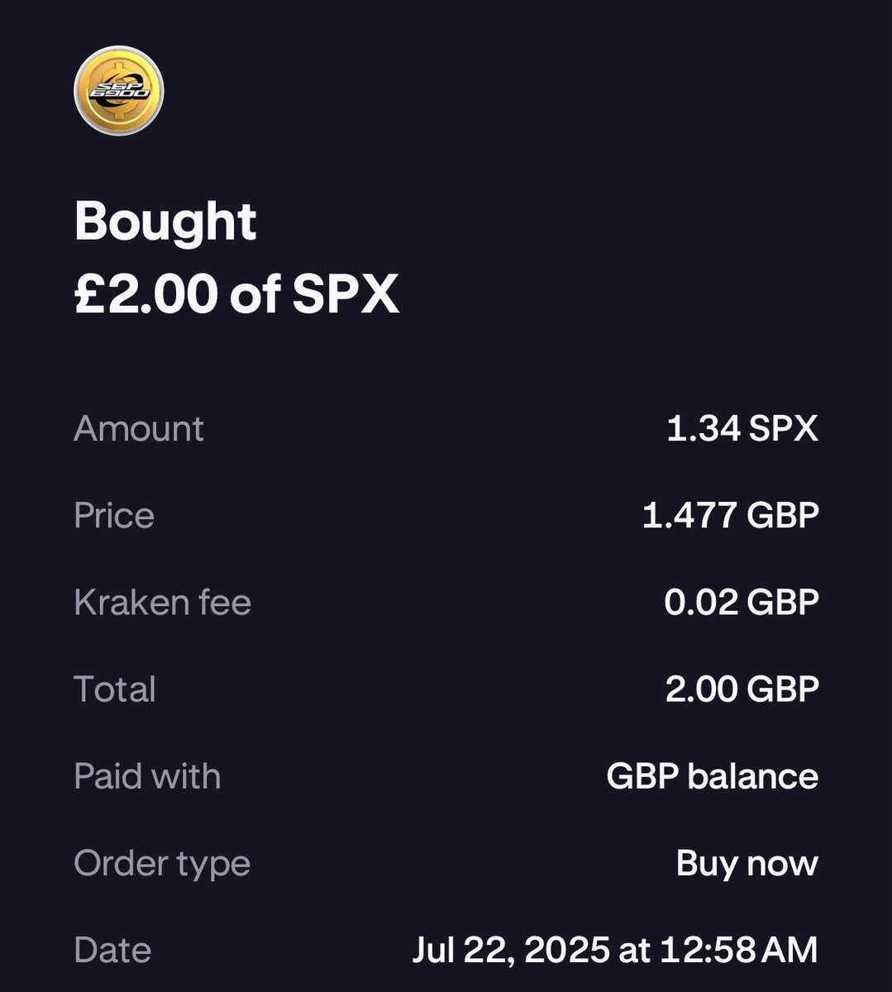Tap the SPX6900 coin icon

point(119,90)
